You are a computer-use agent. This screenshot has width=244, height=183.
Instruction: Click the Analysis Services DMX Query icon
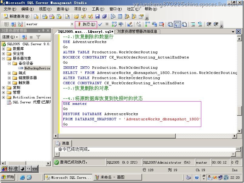click(52, 16)
